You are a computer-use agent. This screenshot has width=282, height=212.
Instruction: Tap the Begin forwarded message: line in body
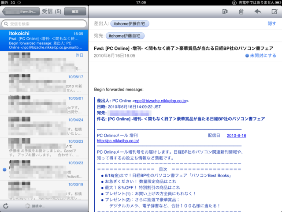coord(119,89)
